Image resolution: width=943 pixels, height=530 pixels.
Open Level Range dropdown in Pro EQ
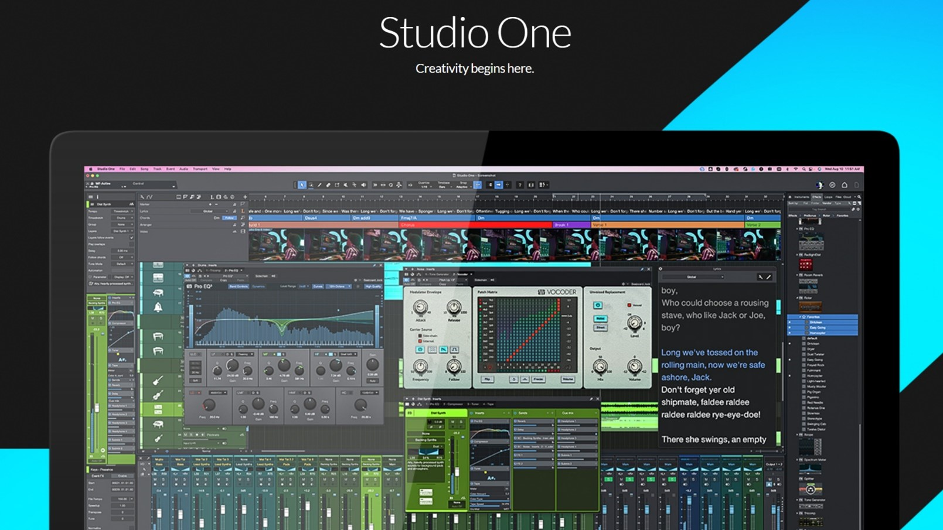tap(304, 286)
